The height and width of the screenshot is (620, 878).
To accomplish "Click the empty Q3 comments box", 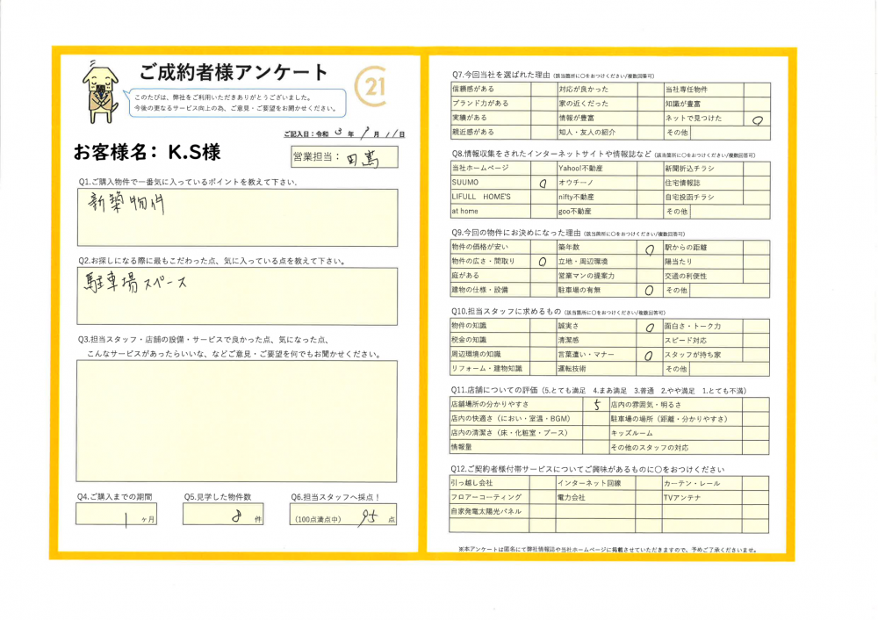I will click(237, 420).
